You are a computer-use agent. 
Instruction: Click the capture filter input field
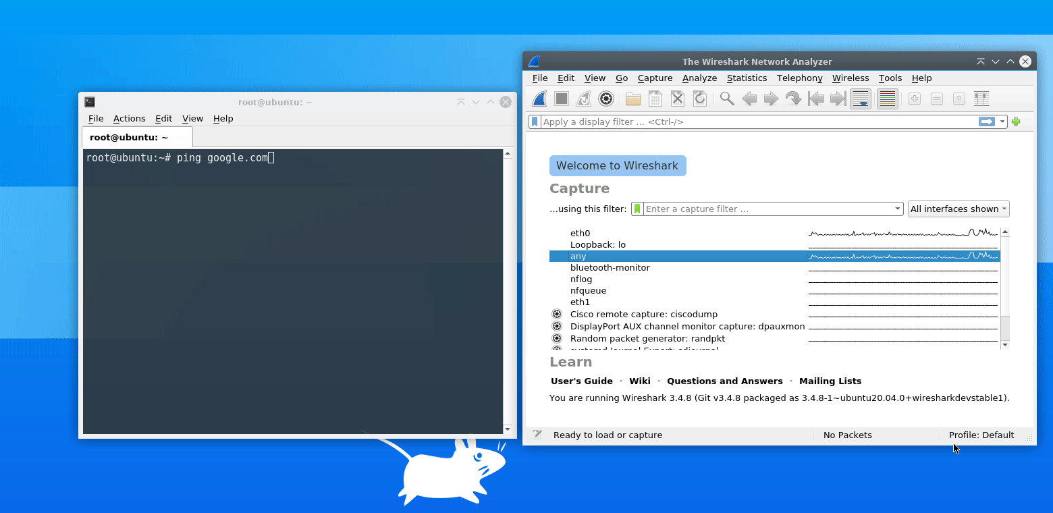click(x=768, y=209)
